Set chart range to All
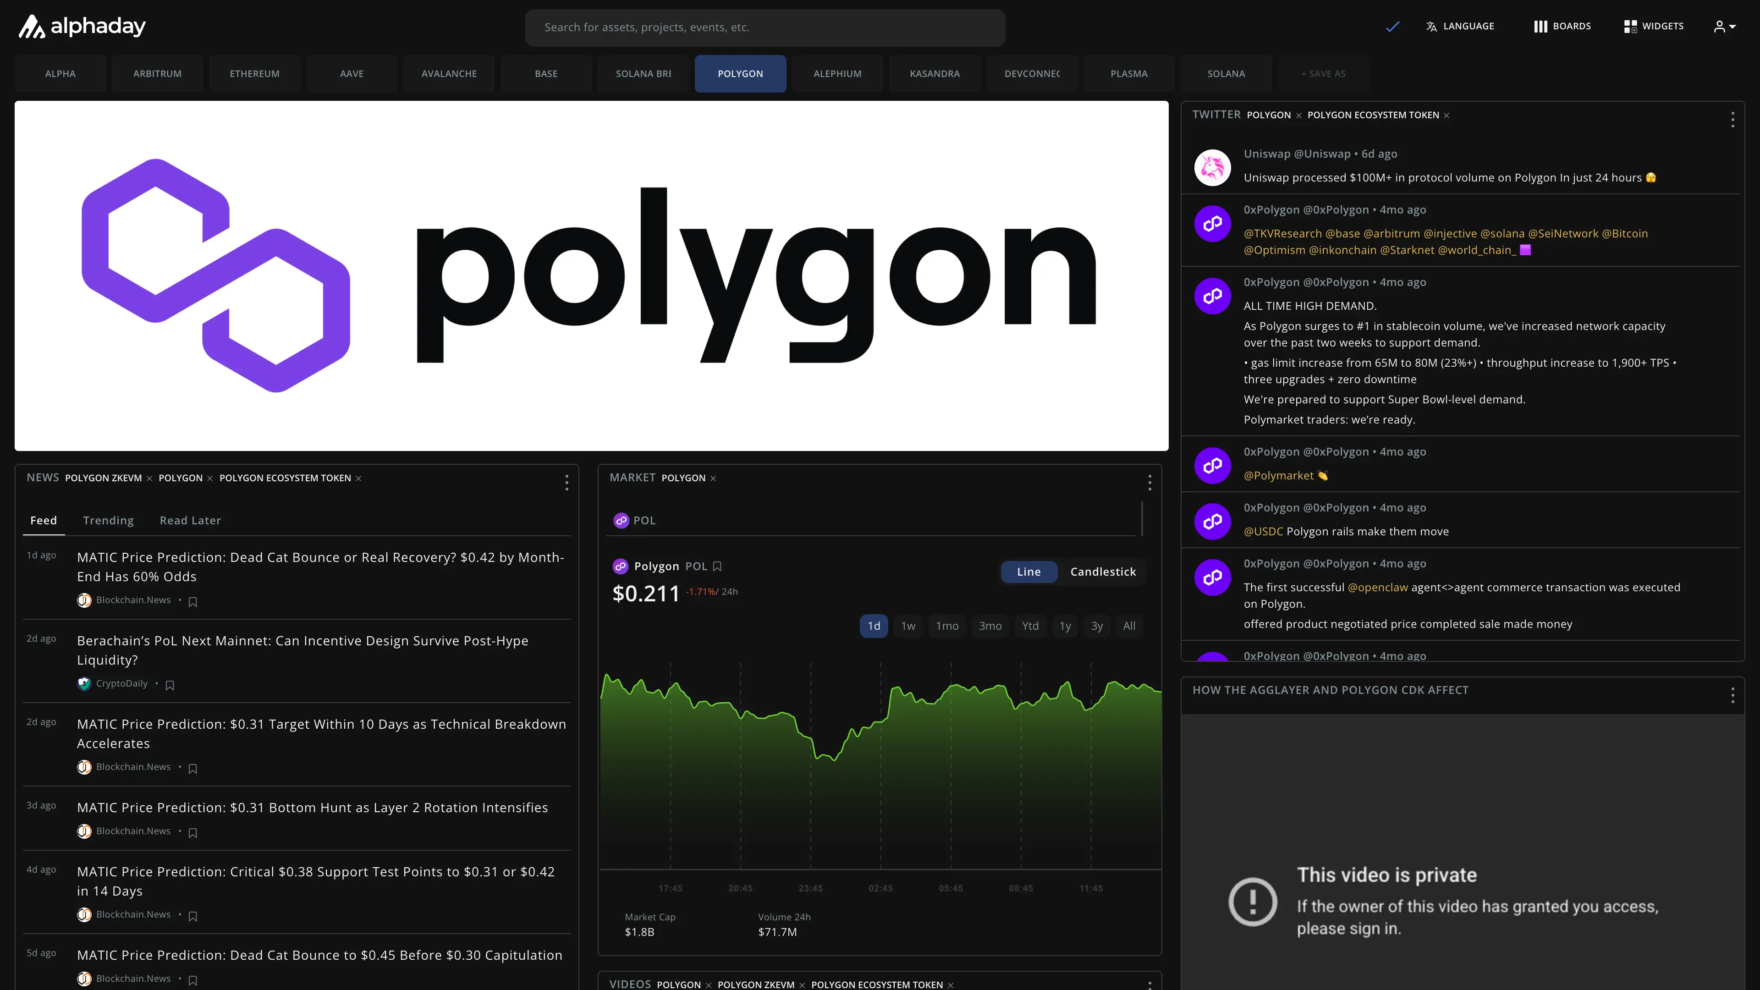 coord(1129,626)
